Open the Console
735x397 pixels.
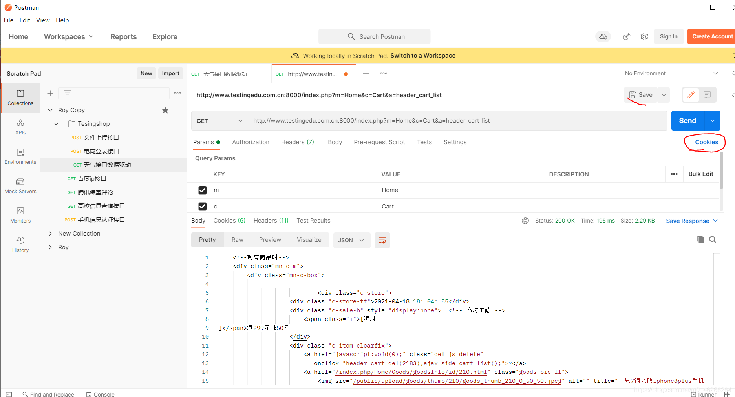pos(101,394)
